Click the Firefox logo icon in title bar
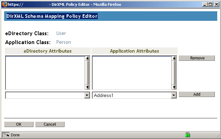This screenshot has width=221, height=139. click(5, 4)
